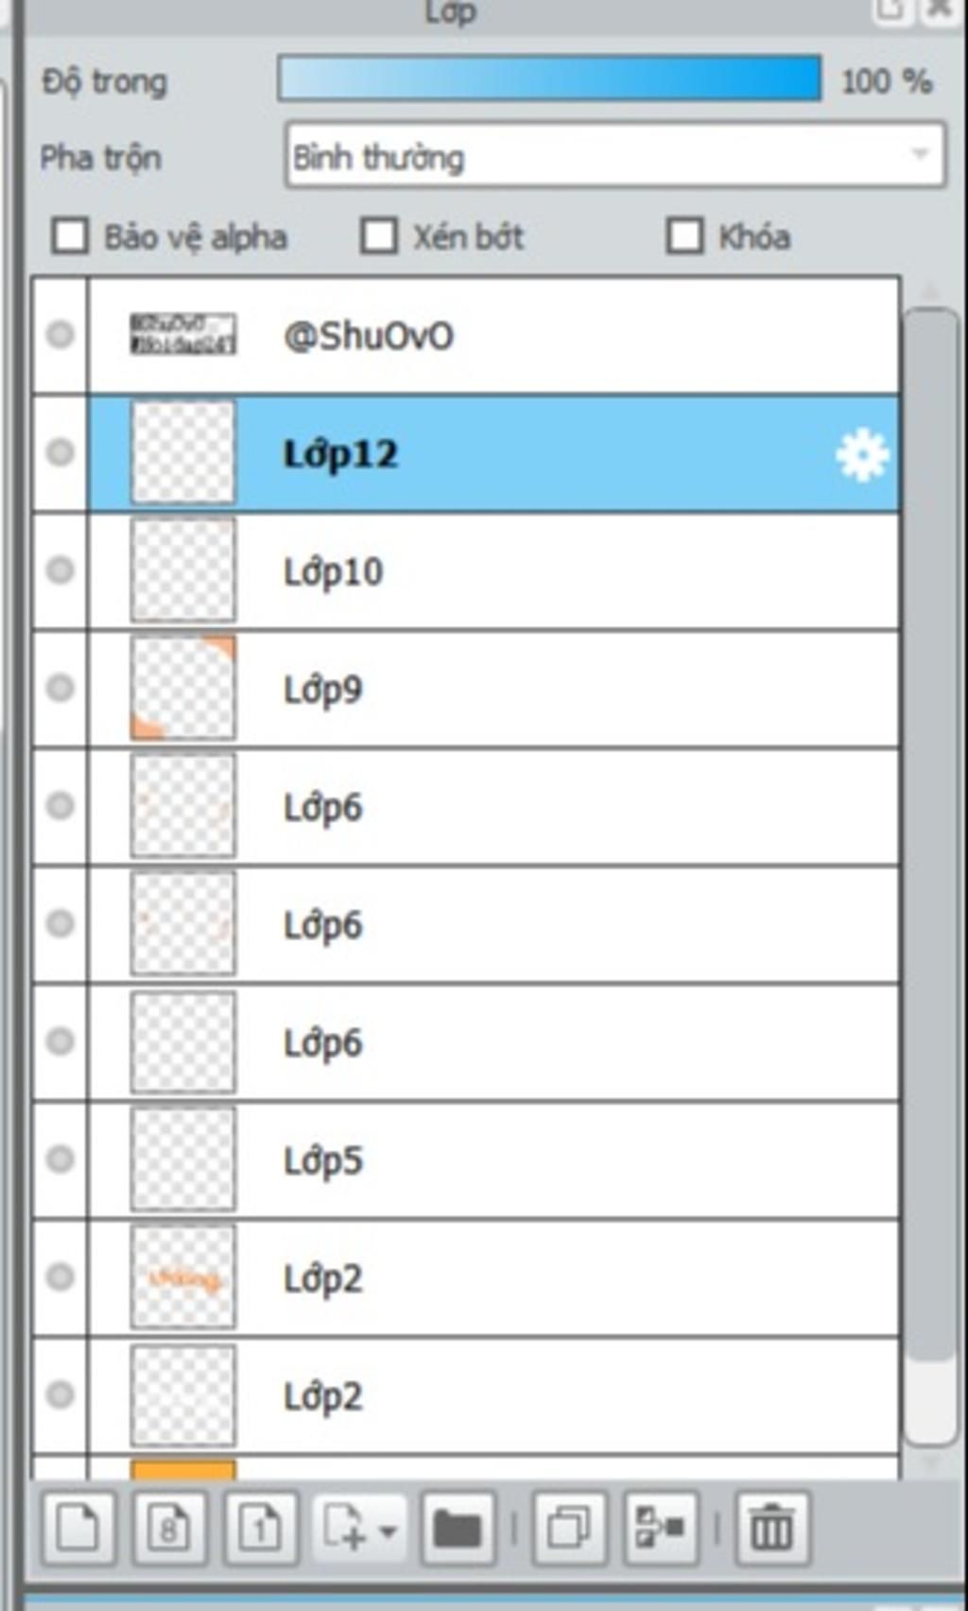Viewport: 968px width, 1611px height.
Task: Delete layer with trash icon
Action: [772, 1528]
